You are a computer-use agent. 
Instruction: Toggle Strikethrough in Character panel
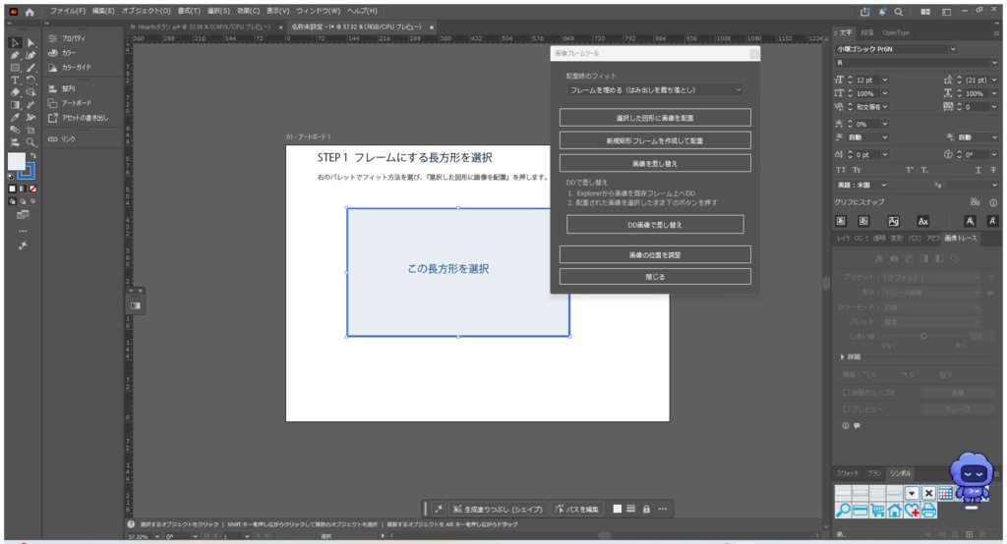(993, 170)
